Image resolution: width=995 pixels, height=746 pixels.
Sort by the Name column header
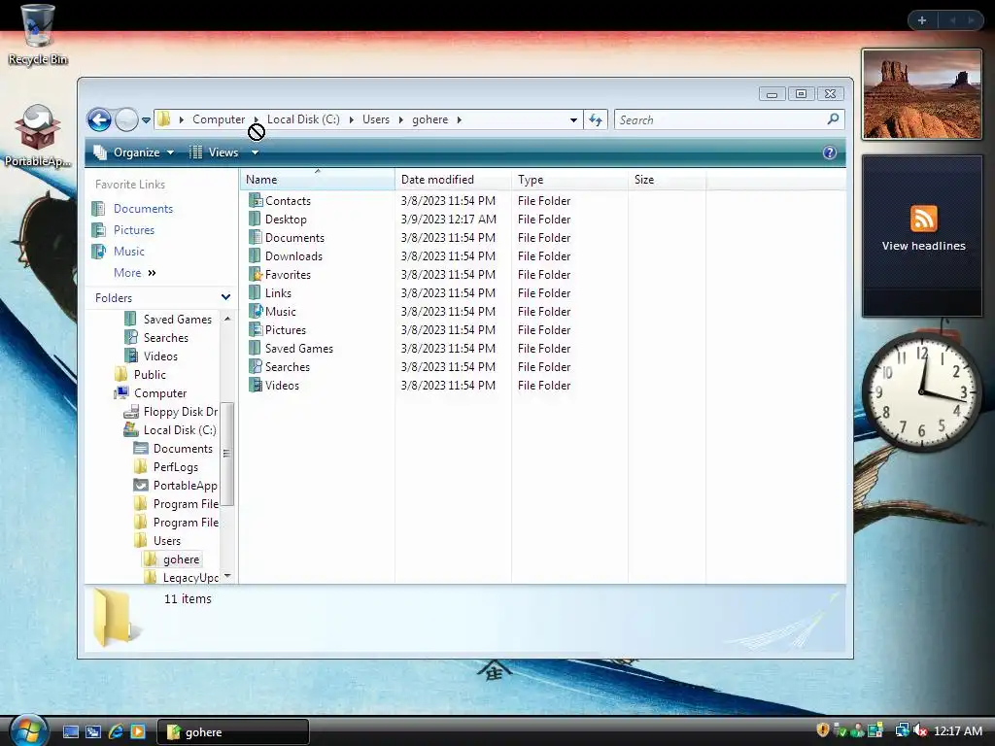coord(318,180)
